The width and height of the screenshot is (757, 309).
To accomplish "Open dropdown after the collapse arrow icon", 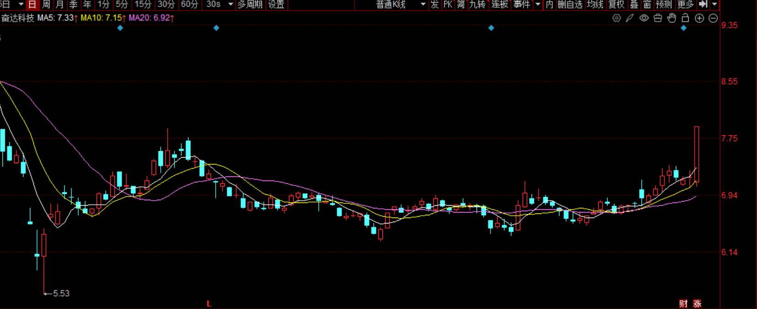I will click(714, 4).
